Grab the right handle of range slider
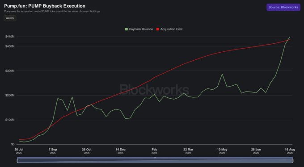Viewport: 304px width, 167px height. click(x=292, y=160)
